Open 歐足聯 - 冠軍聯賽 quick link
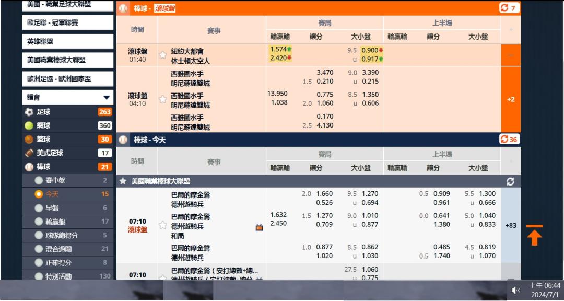 click(x=67, y=22)
